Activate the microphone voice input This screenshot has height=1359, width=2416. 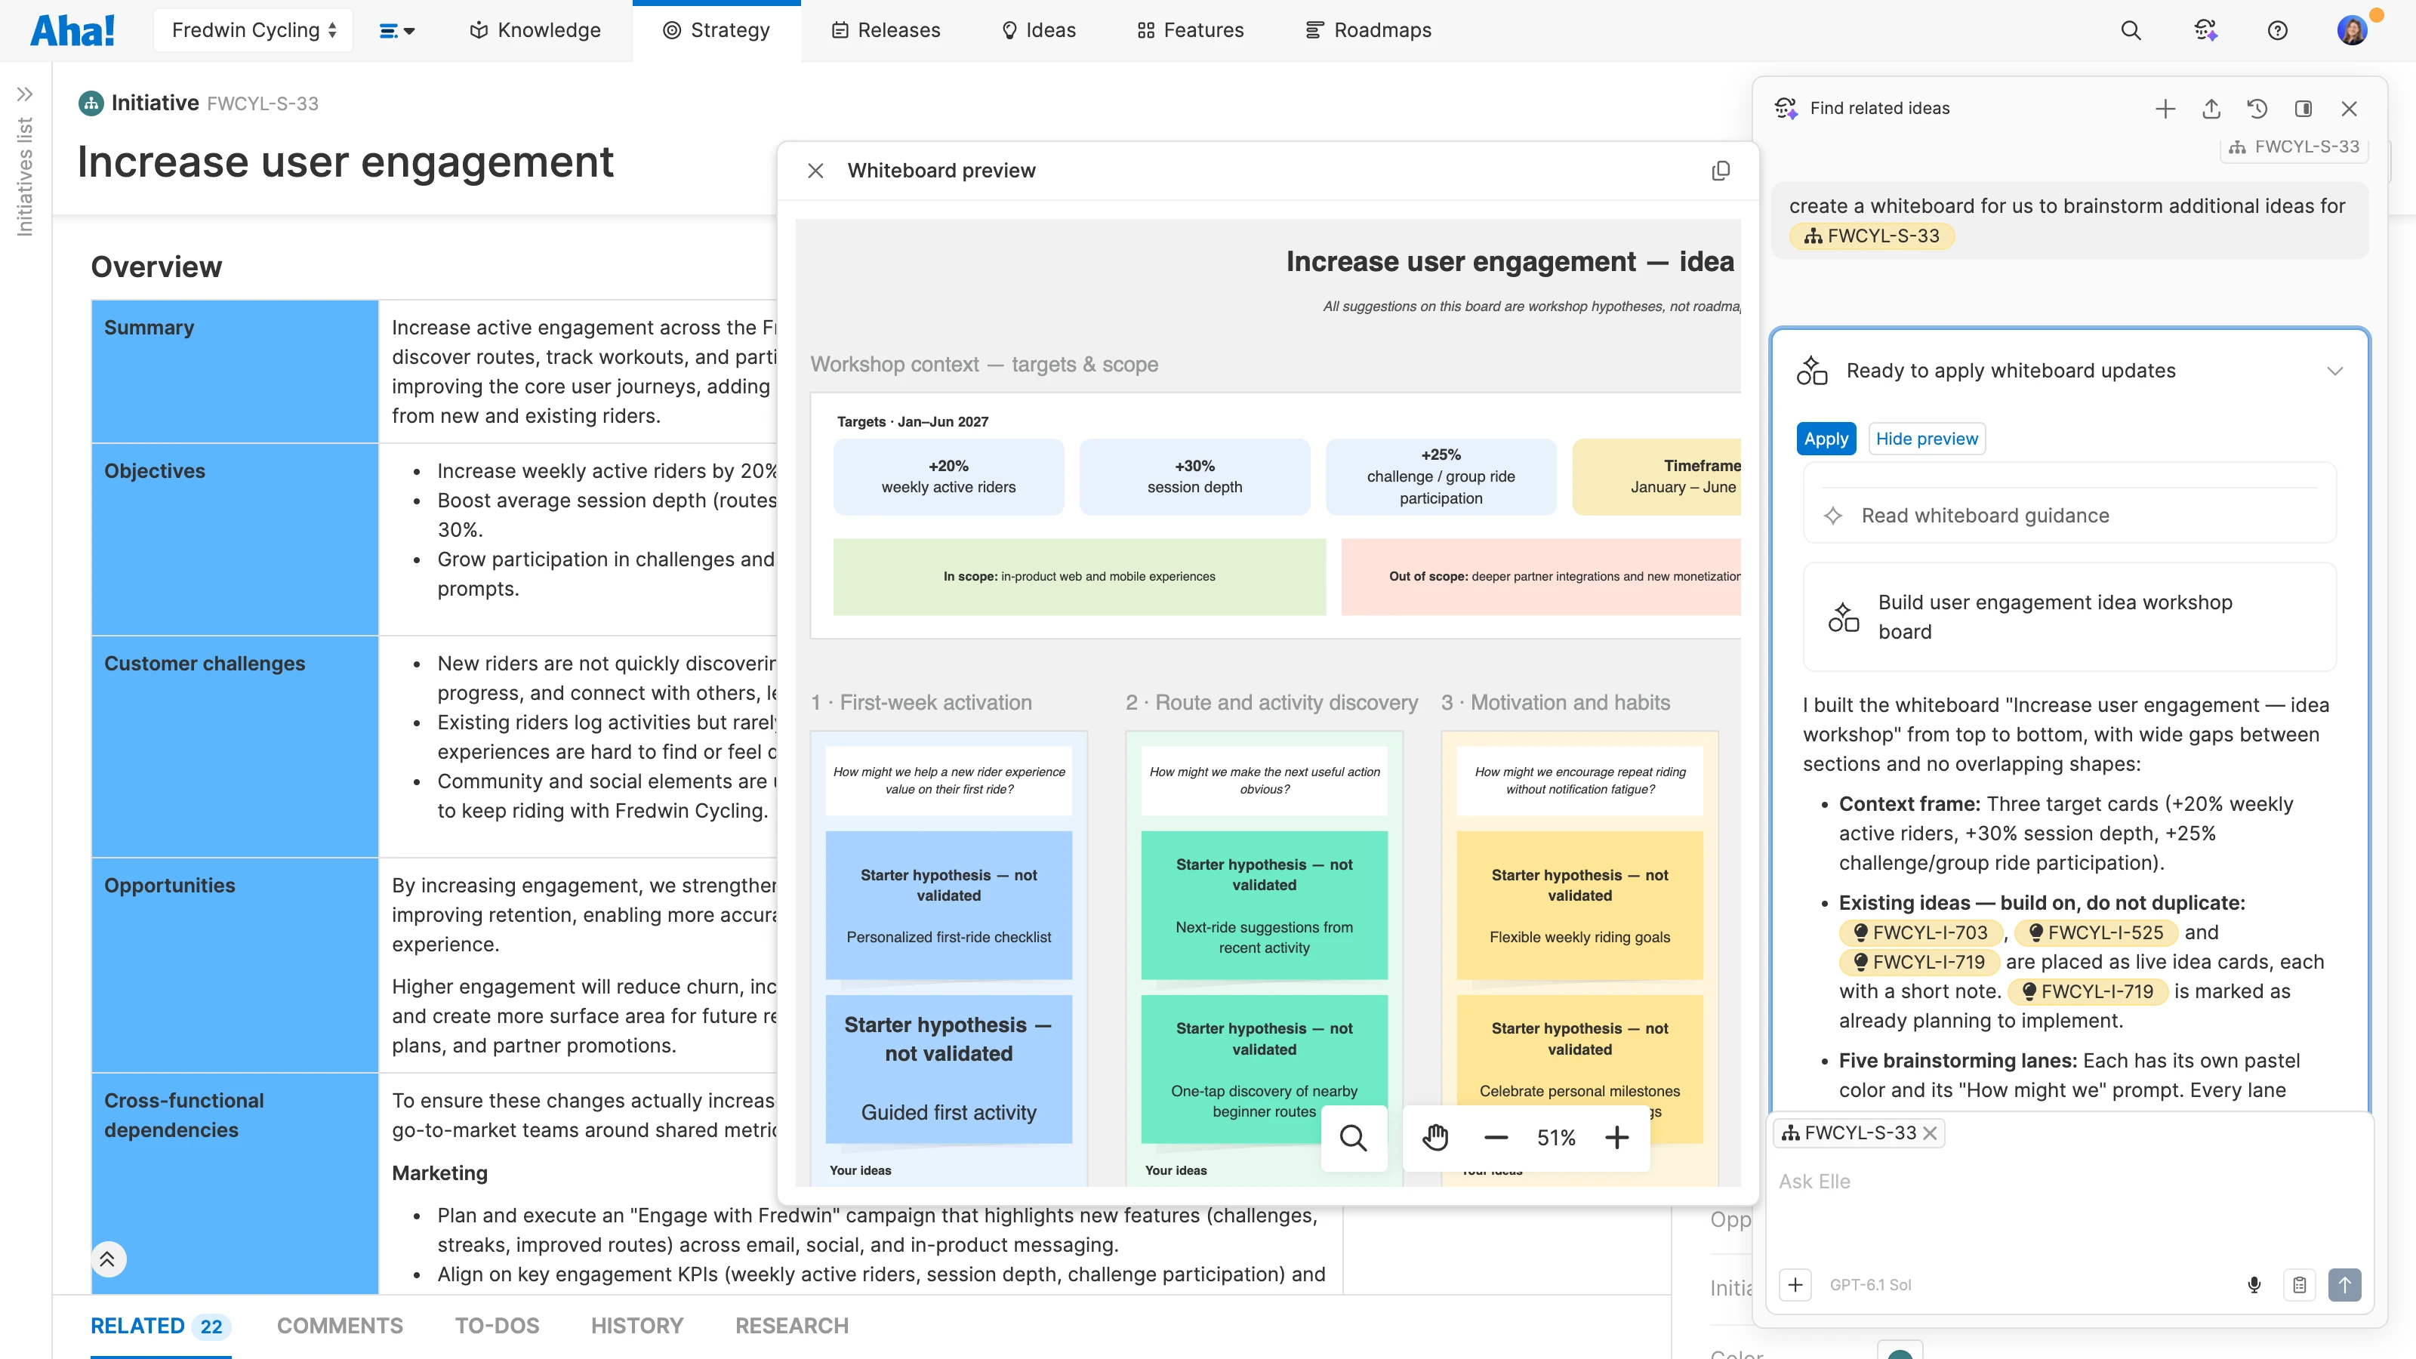point(2254,1285)
